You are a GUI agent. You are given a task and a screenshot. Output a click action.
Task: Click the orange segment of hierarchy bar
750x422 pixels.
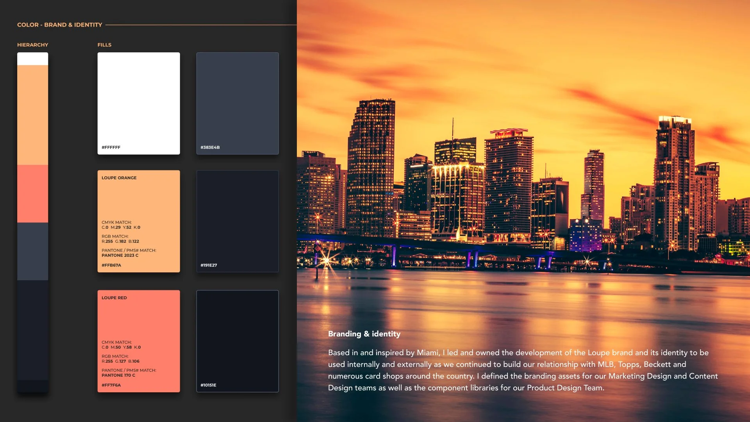pos(32,115)
